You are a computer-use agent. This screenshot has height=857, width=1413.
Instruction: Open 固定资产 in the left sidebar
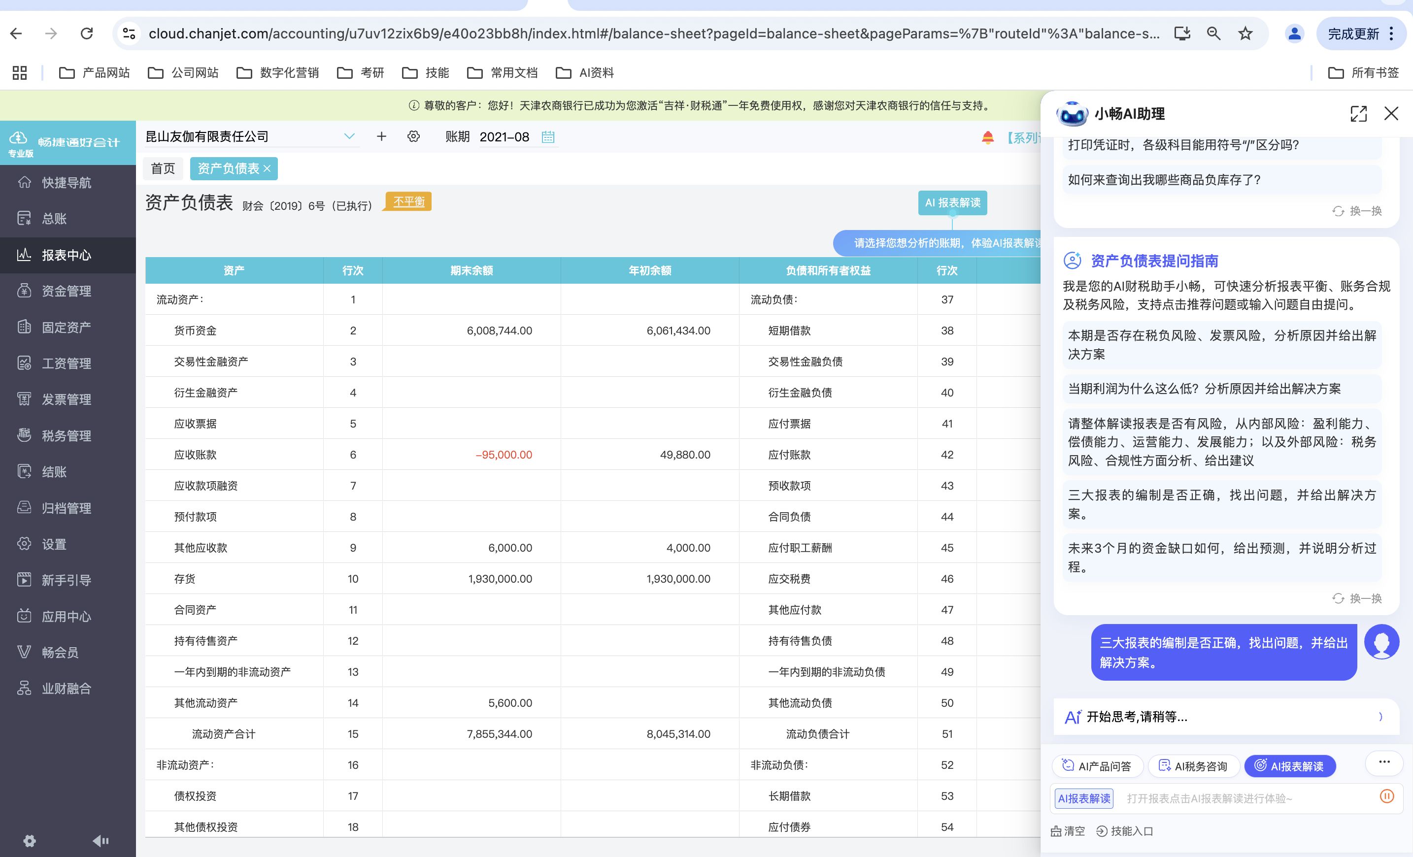click(66, 328)
